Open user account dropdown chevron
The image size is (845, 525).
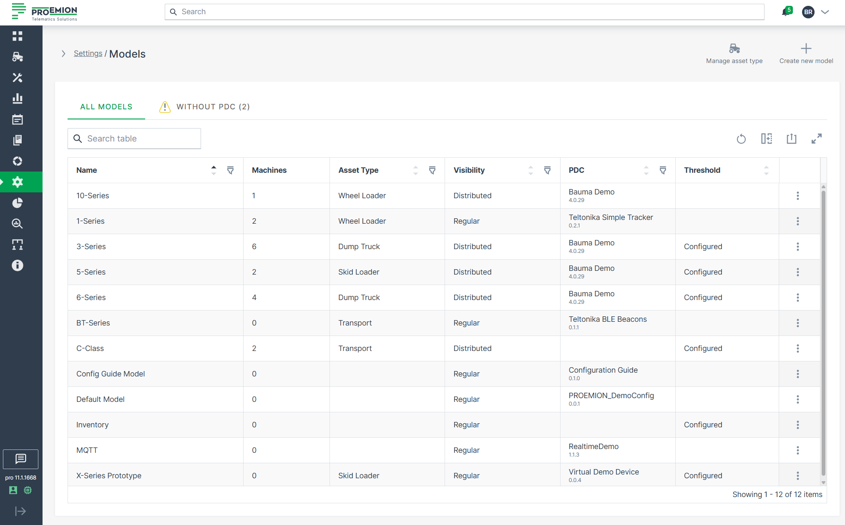tap(825, 12)
